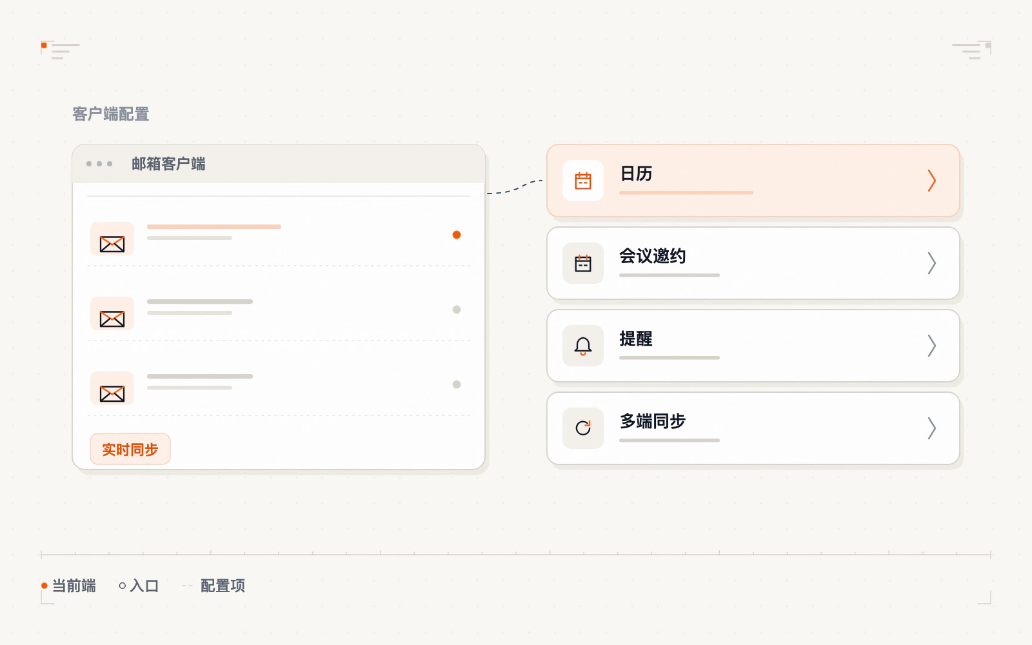Screen dimensions: 1032x645
Task: Select the 提醒 card title
Action: 636,339
